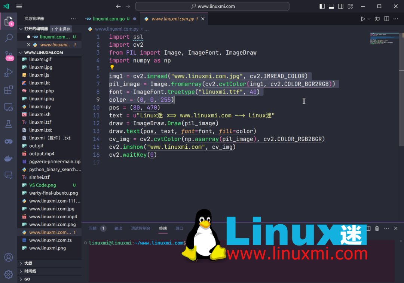The height and width of the screenshot is (283, 404).
Task: Open the Search view icon
Action: click(9, 38)
